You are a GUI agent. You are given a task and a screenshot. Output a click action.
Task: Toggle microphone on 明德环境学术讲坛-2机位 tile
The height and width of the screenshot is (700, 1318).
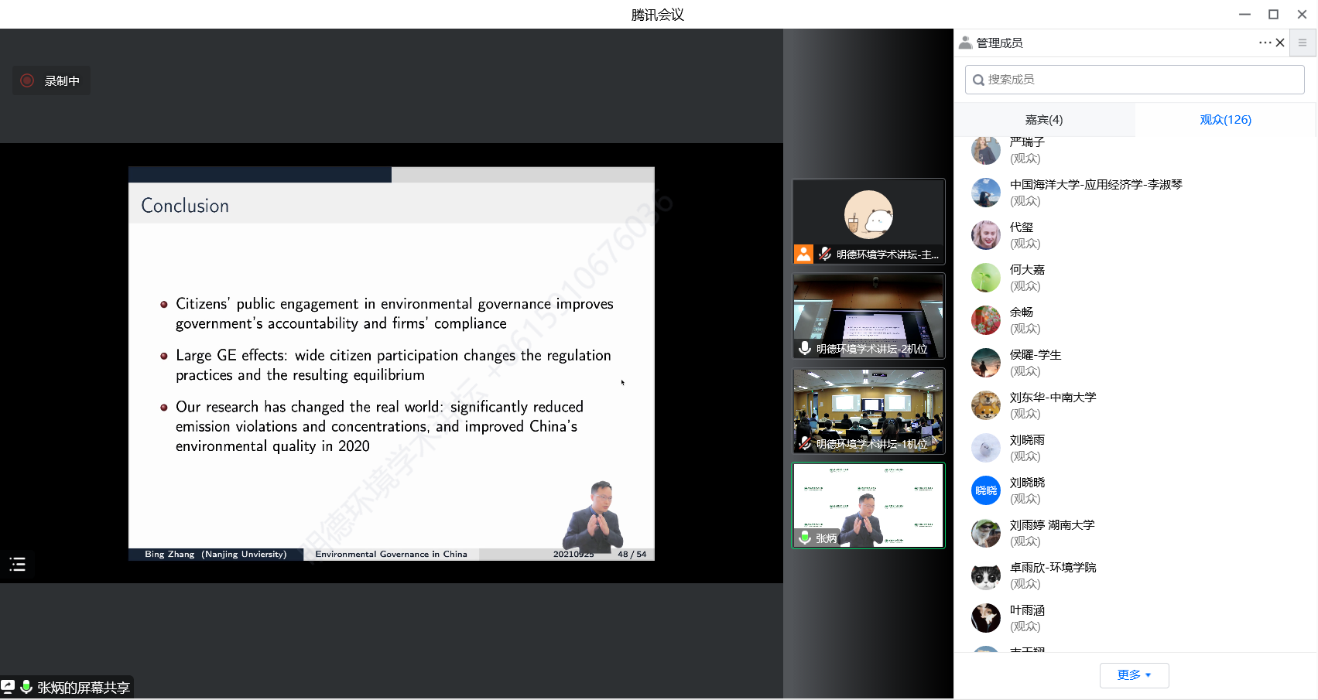point(805,349)
